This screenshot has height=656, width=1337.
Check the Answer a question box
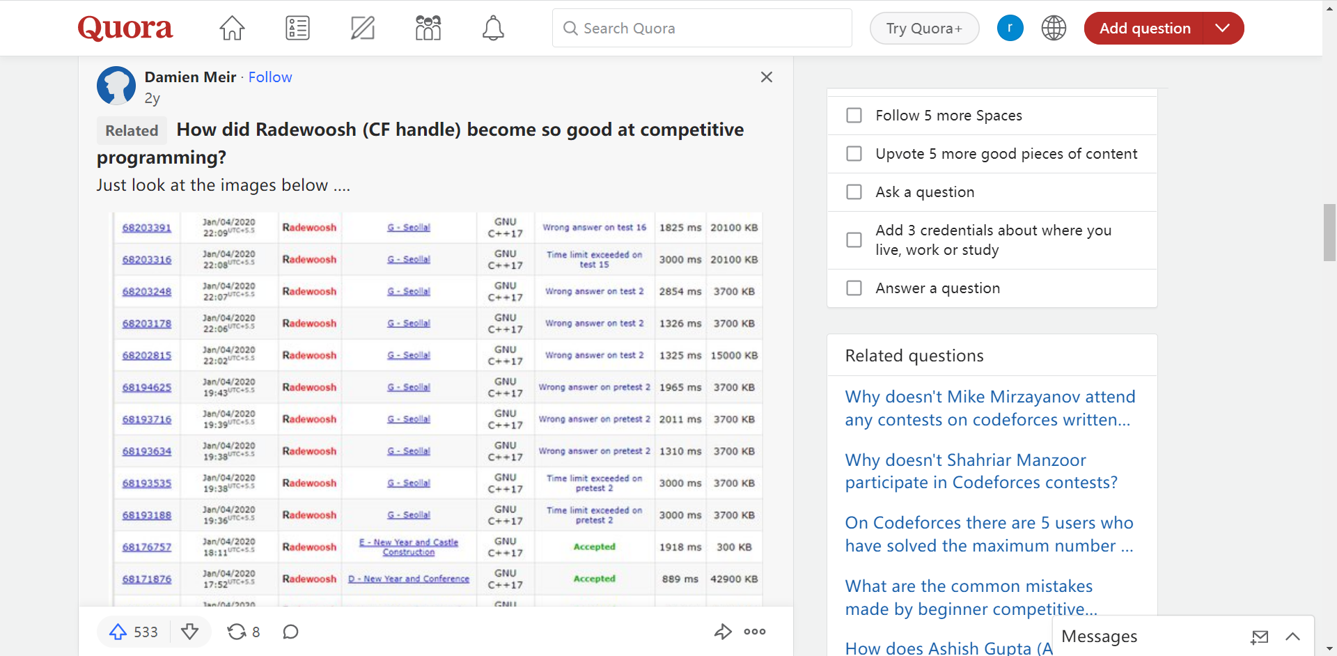[x=854, y=288]
